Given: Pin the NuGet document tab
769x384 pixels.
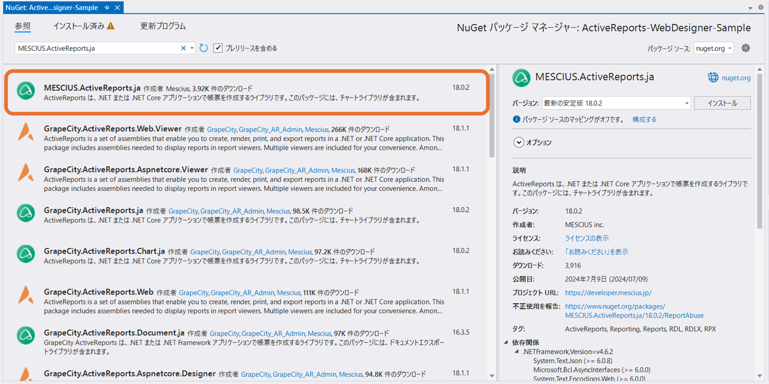Looking at the screenshot, I should click(107, 8).
